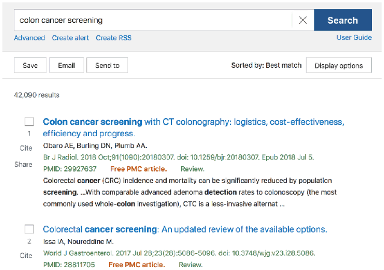Click into the colon cancer screening search field
Screen dimensions: 384x270
click(x=153, y=20)
